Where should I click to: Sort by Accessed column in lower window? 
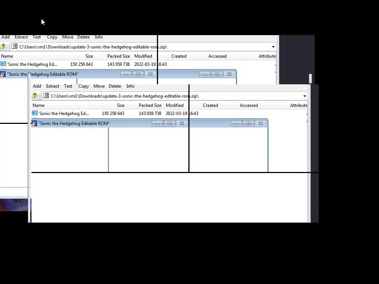[256, 105]
